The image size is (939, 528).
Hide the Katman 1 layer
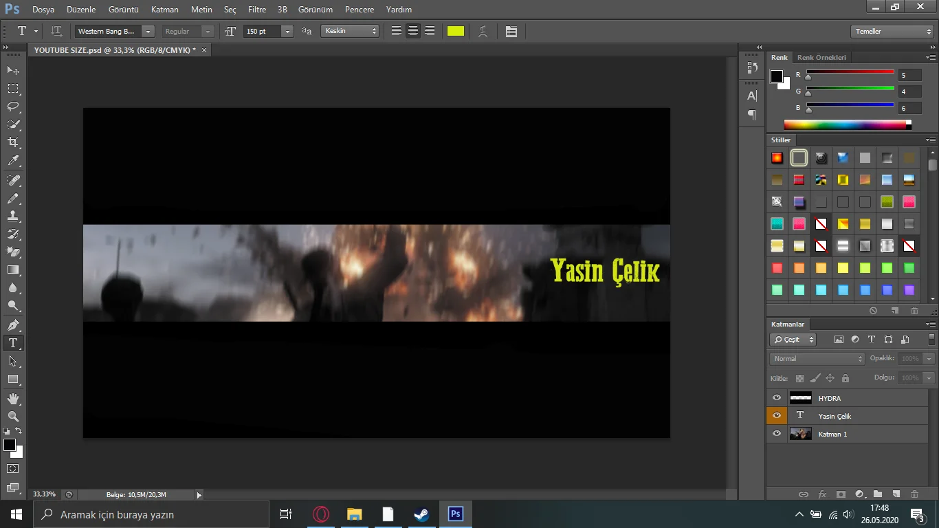coord(777,434)
